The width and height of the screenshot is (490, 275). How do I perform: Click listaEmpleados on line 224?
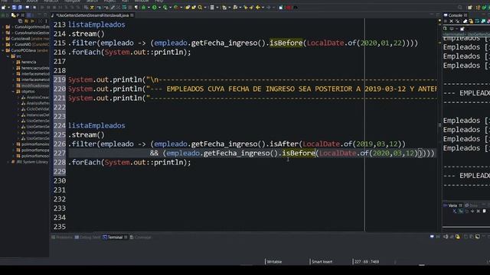coord(96,125)
